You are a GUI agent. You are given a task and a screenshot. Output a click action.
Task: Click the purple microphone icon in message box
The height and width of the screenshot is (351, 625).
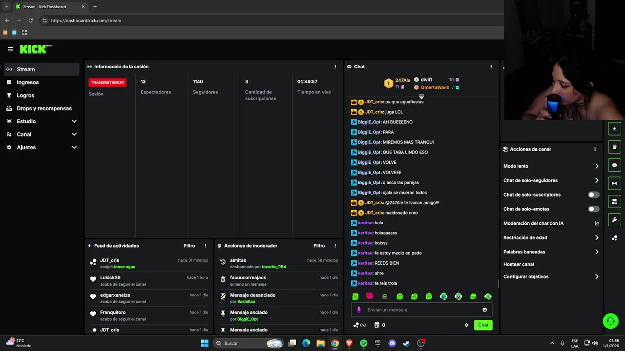coord(359,310)
